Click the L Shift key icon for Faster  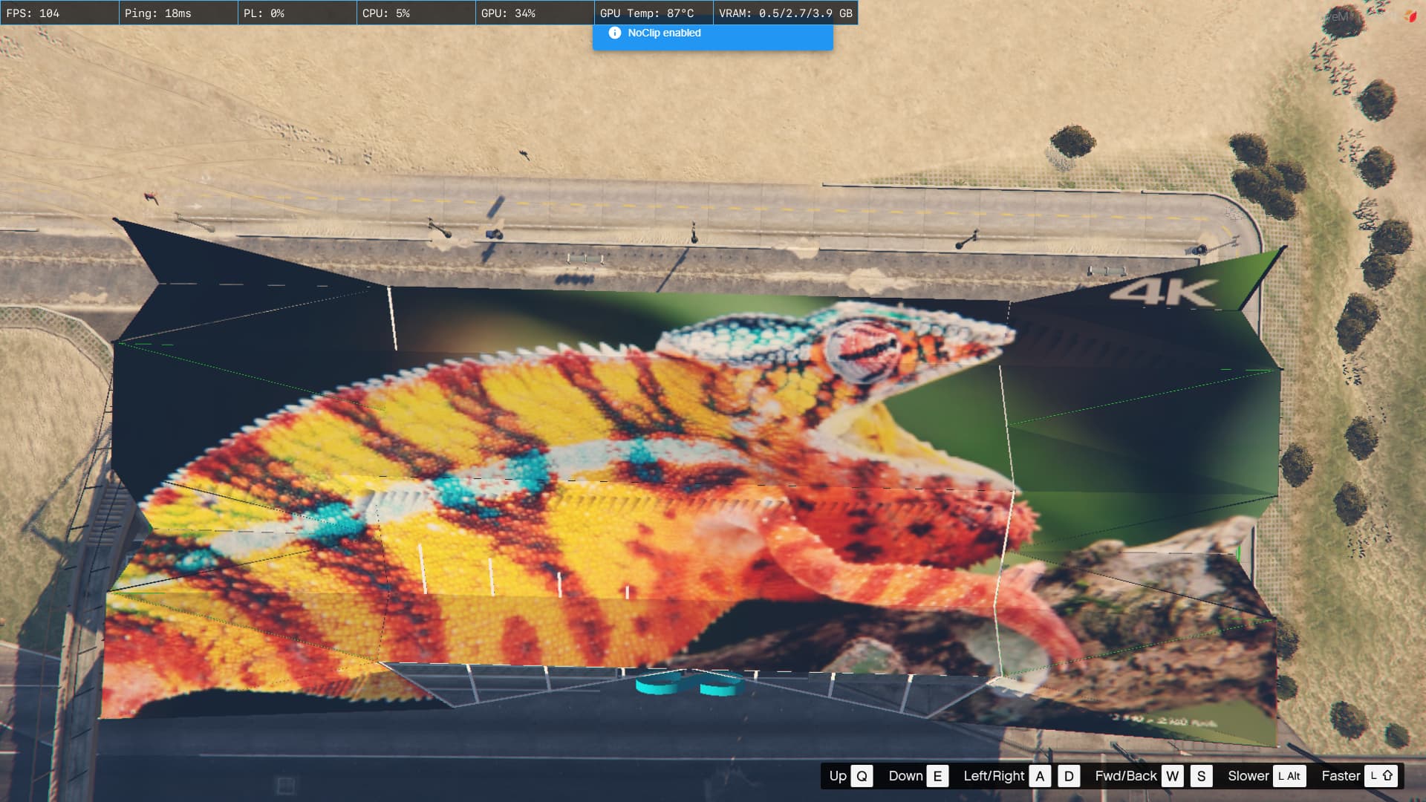1381,776
